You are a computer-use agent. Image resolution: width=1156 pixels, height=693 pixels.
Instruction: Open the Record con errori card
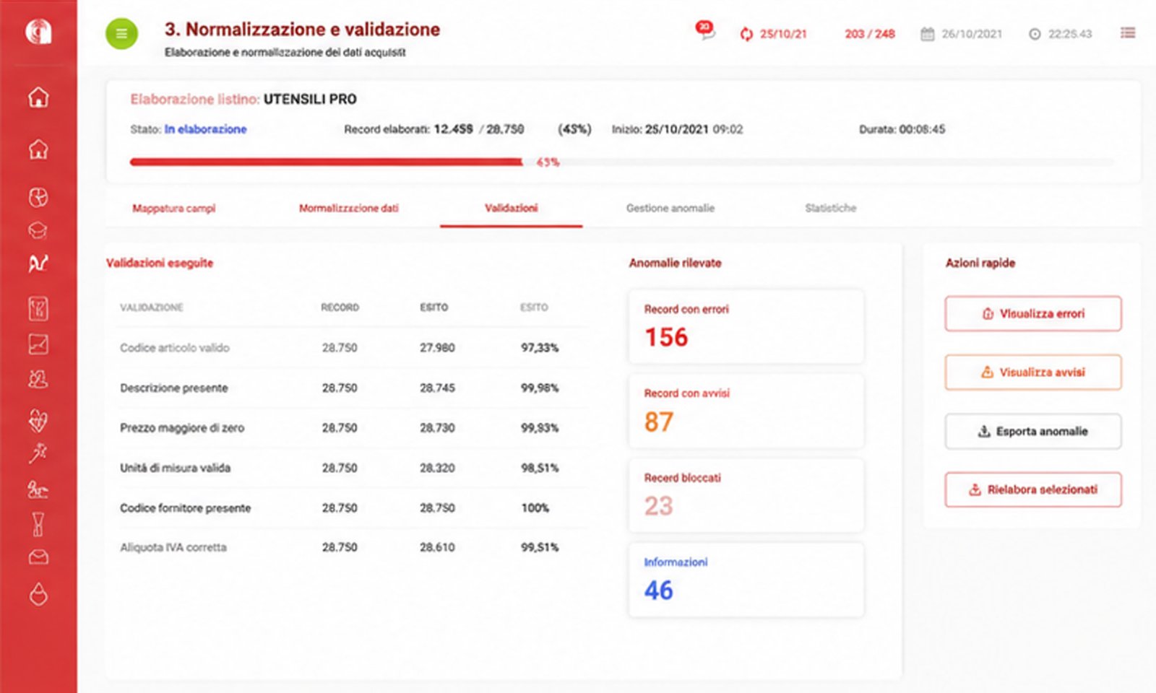tap(746, 327)
